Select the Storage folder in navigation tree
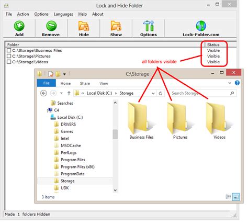This screenshot has height=224, width=248. click(x=67, y=181)
